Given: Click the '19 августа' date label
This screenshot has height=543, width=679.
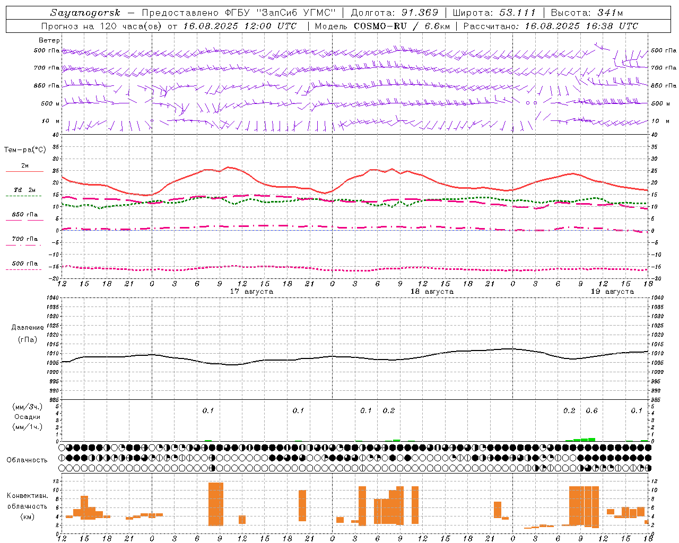Looking at the screenshot, I should pos(612,292).
